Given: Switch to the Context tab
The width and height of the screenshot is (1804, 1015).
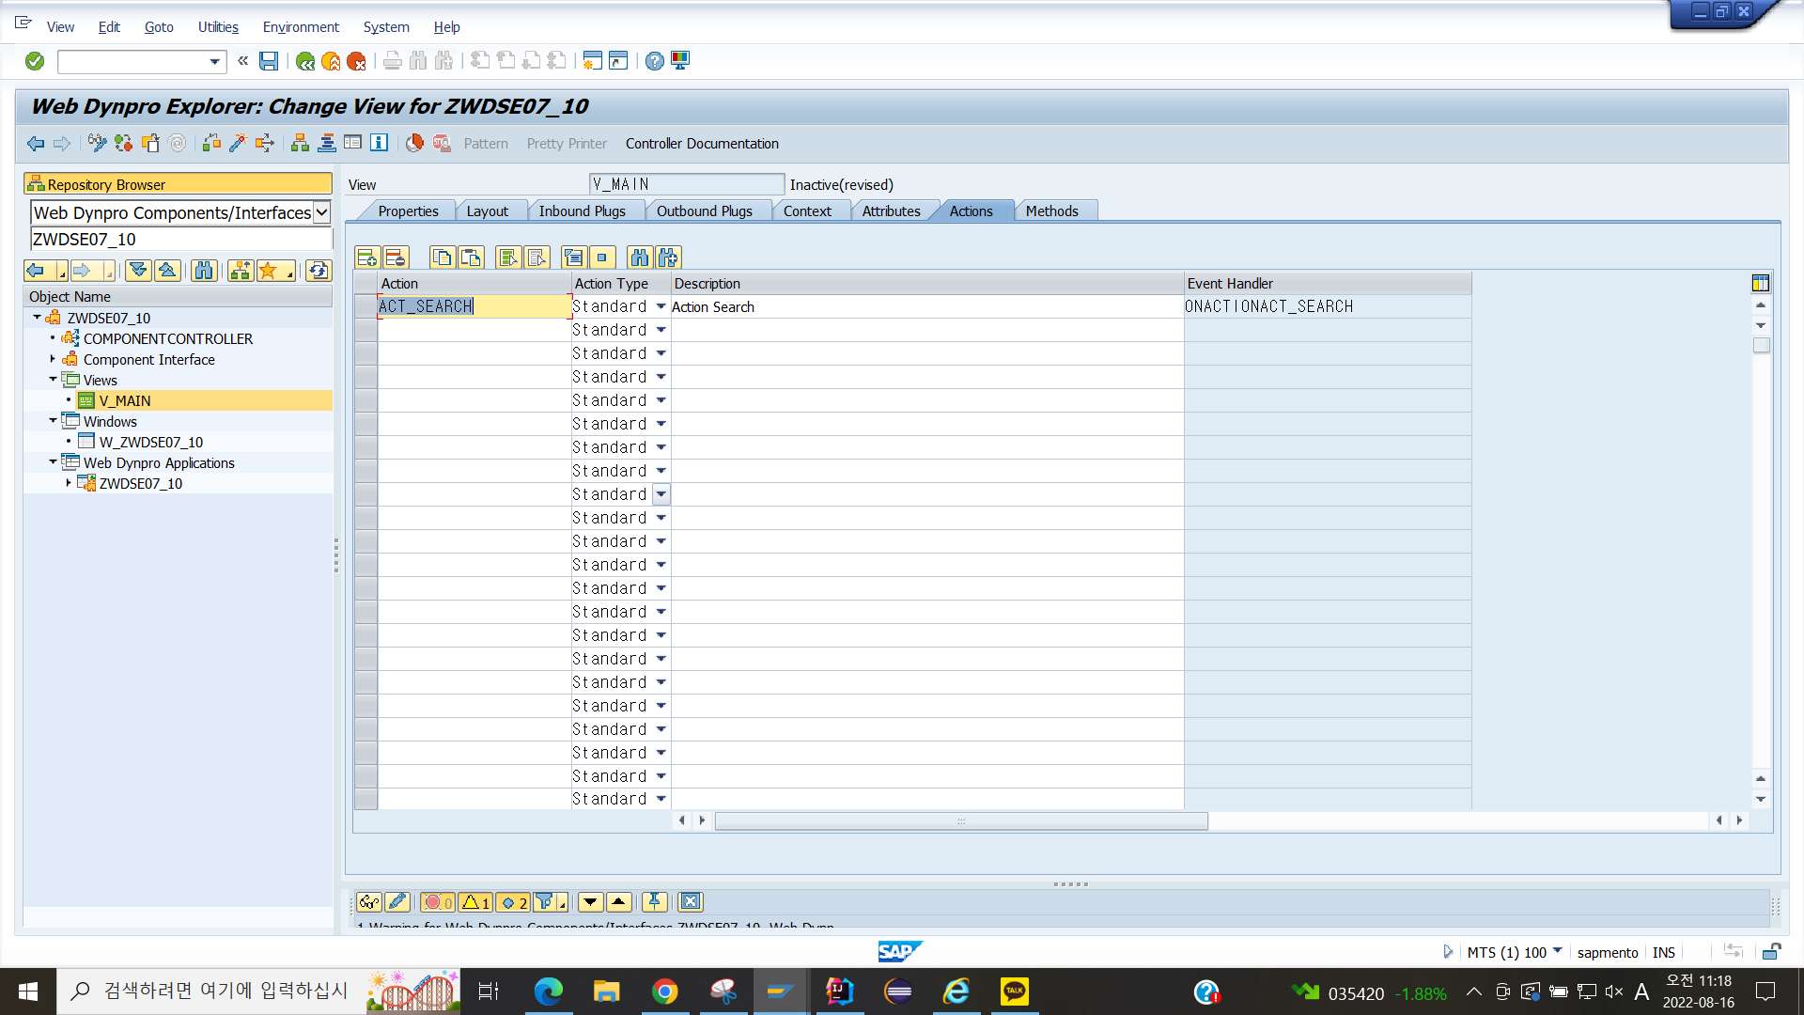Looking at the screenshot, I should click(807, 211).
